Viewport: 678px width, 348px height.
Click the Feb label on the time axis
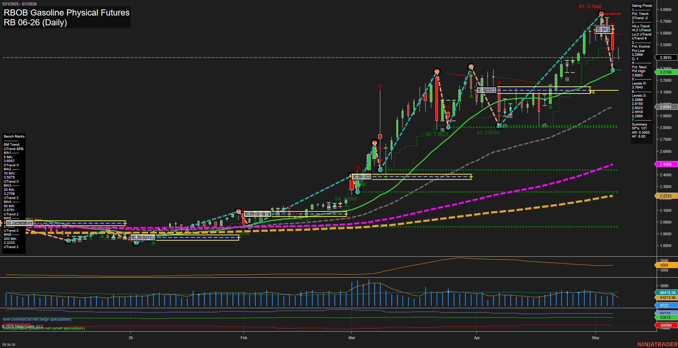tap(244, 338)
